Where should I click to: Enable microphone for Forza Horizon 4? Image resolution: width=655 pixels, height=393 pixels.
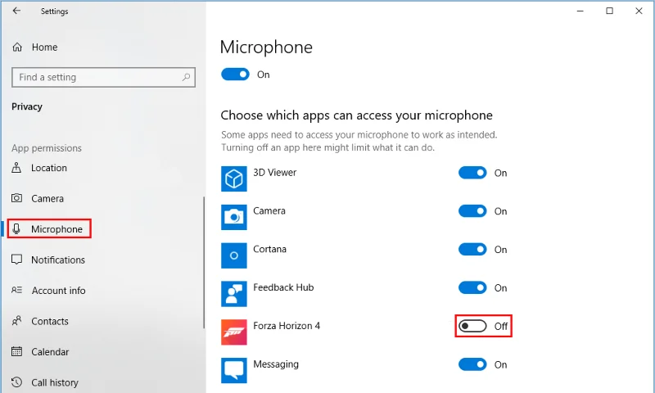472,326
